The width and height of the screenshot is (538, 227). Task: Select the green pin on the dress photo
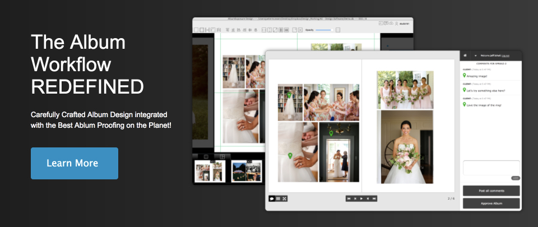[289, 95]
